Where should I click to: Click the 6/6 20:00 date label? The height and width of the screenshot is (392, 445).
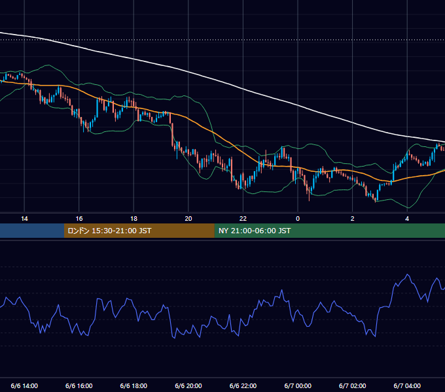click(188, 385)
